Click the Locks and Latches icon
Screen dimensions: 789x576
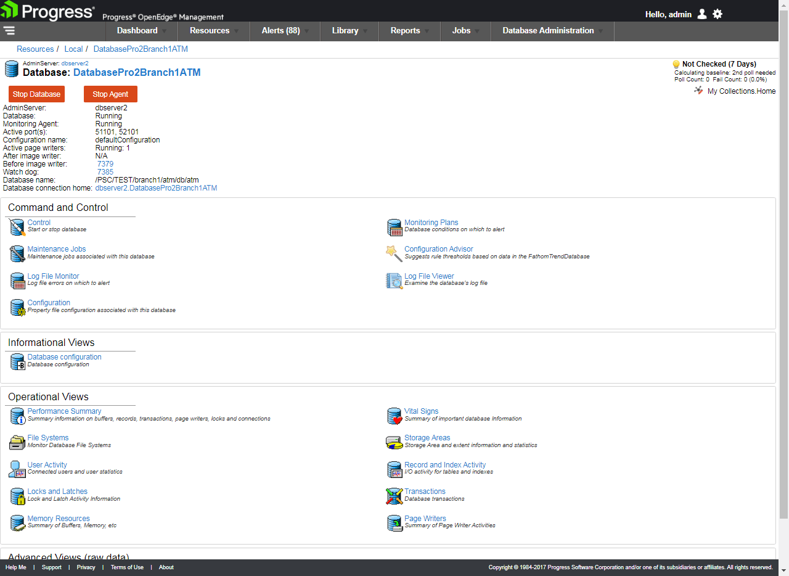[17, 496]
